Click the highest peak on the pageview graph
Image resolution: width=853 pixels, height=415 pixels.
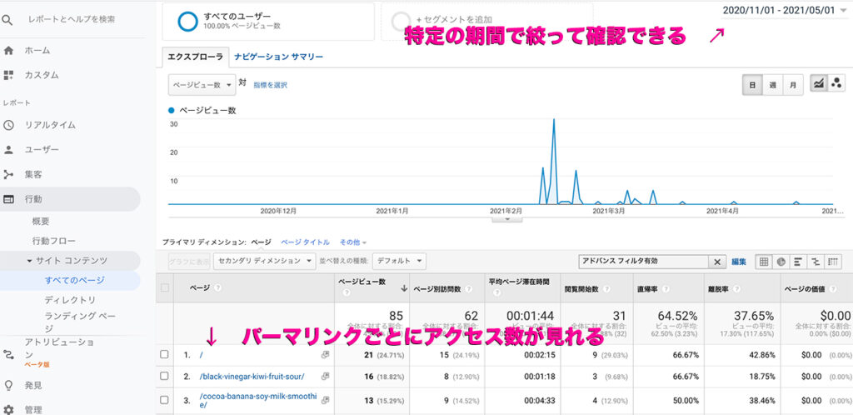pos(554,120)
